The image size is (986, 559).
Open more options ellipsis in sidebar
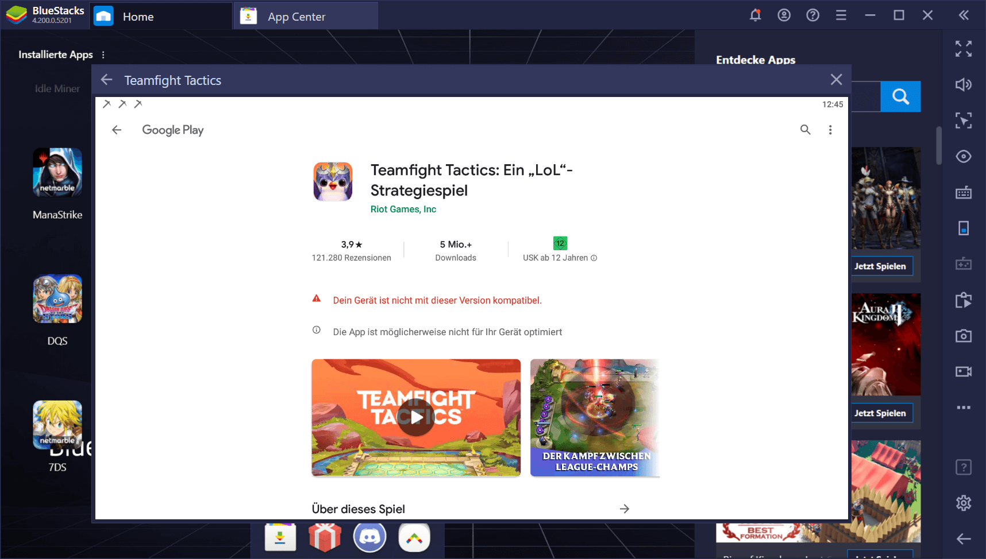coord(964,407)
